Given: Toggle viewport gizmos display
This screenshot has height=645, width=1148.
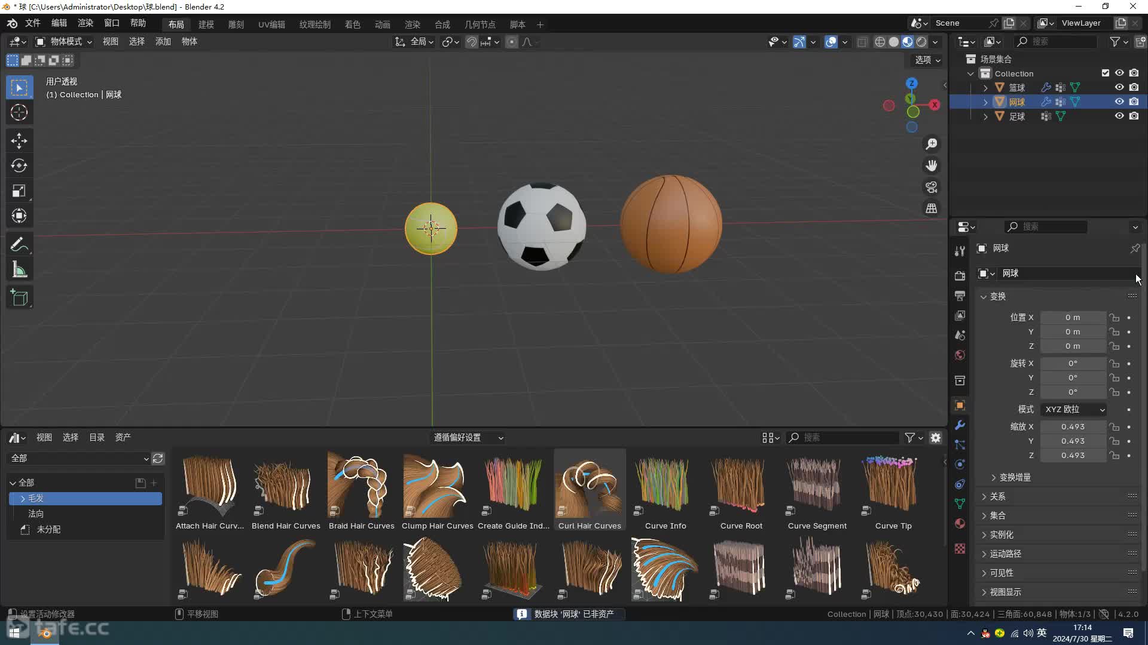Looking at the screenshot, I should 799,42.
